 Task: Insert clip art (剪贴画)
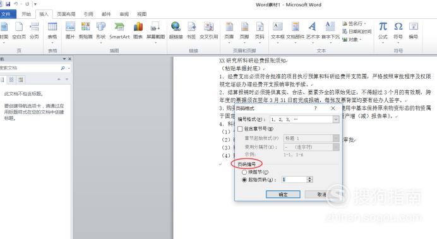[85, 31]
